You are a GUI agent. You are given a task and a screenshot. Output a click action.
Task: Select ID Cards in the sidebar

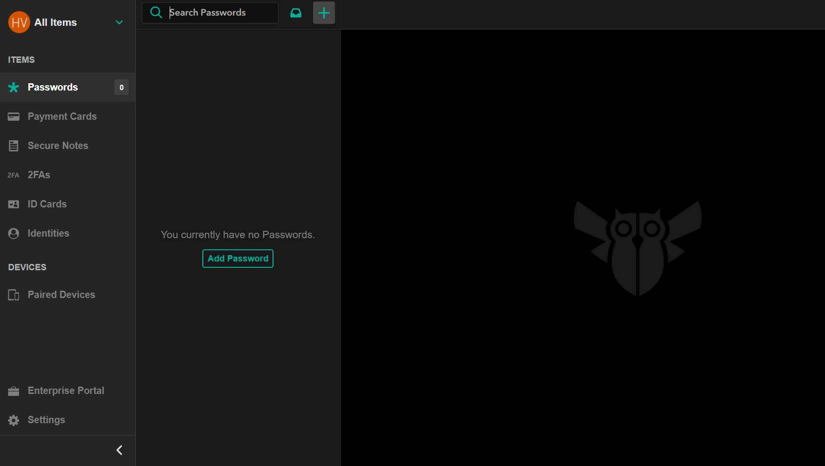pos(47,204)
